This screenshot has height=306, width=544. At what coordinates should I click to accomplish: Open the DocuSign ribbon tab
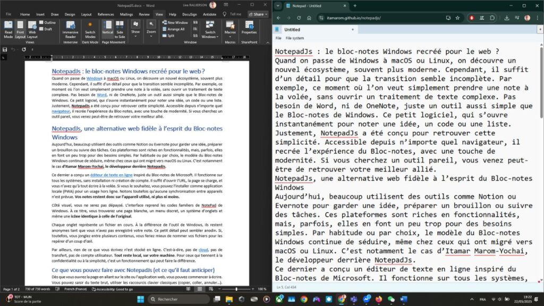(x=190, y=14)
